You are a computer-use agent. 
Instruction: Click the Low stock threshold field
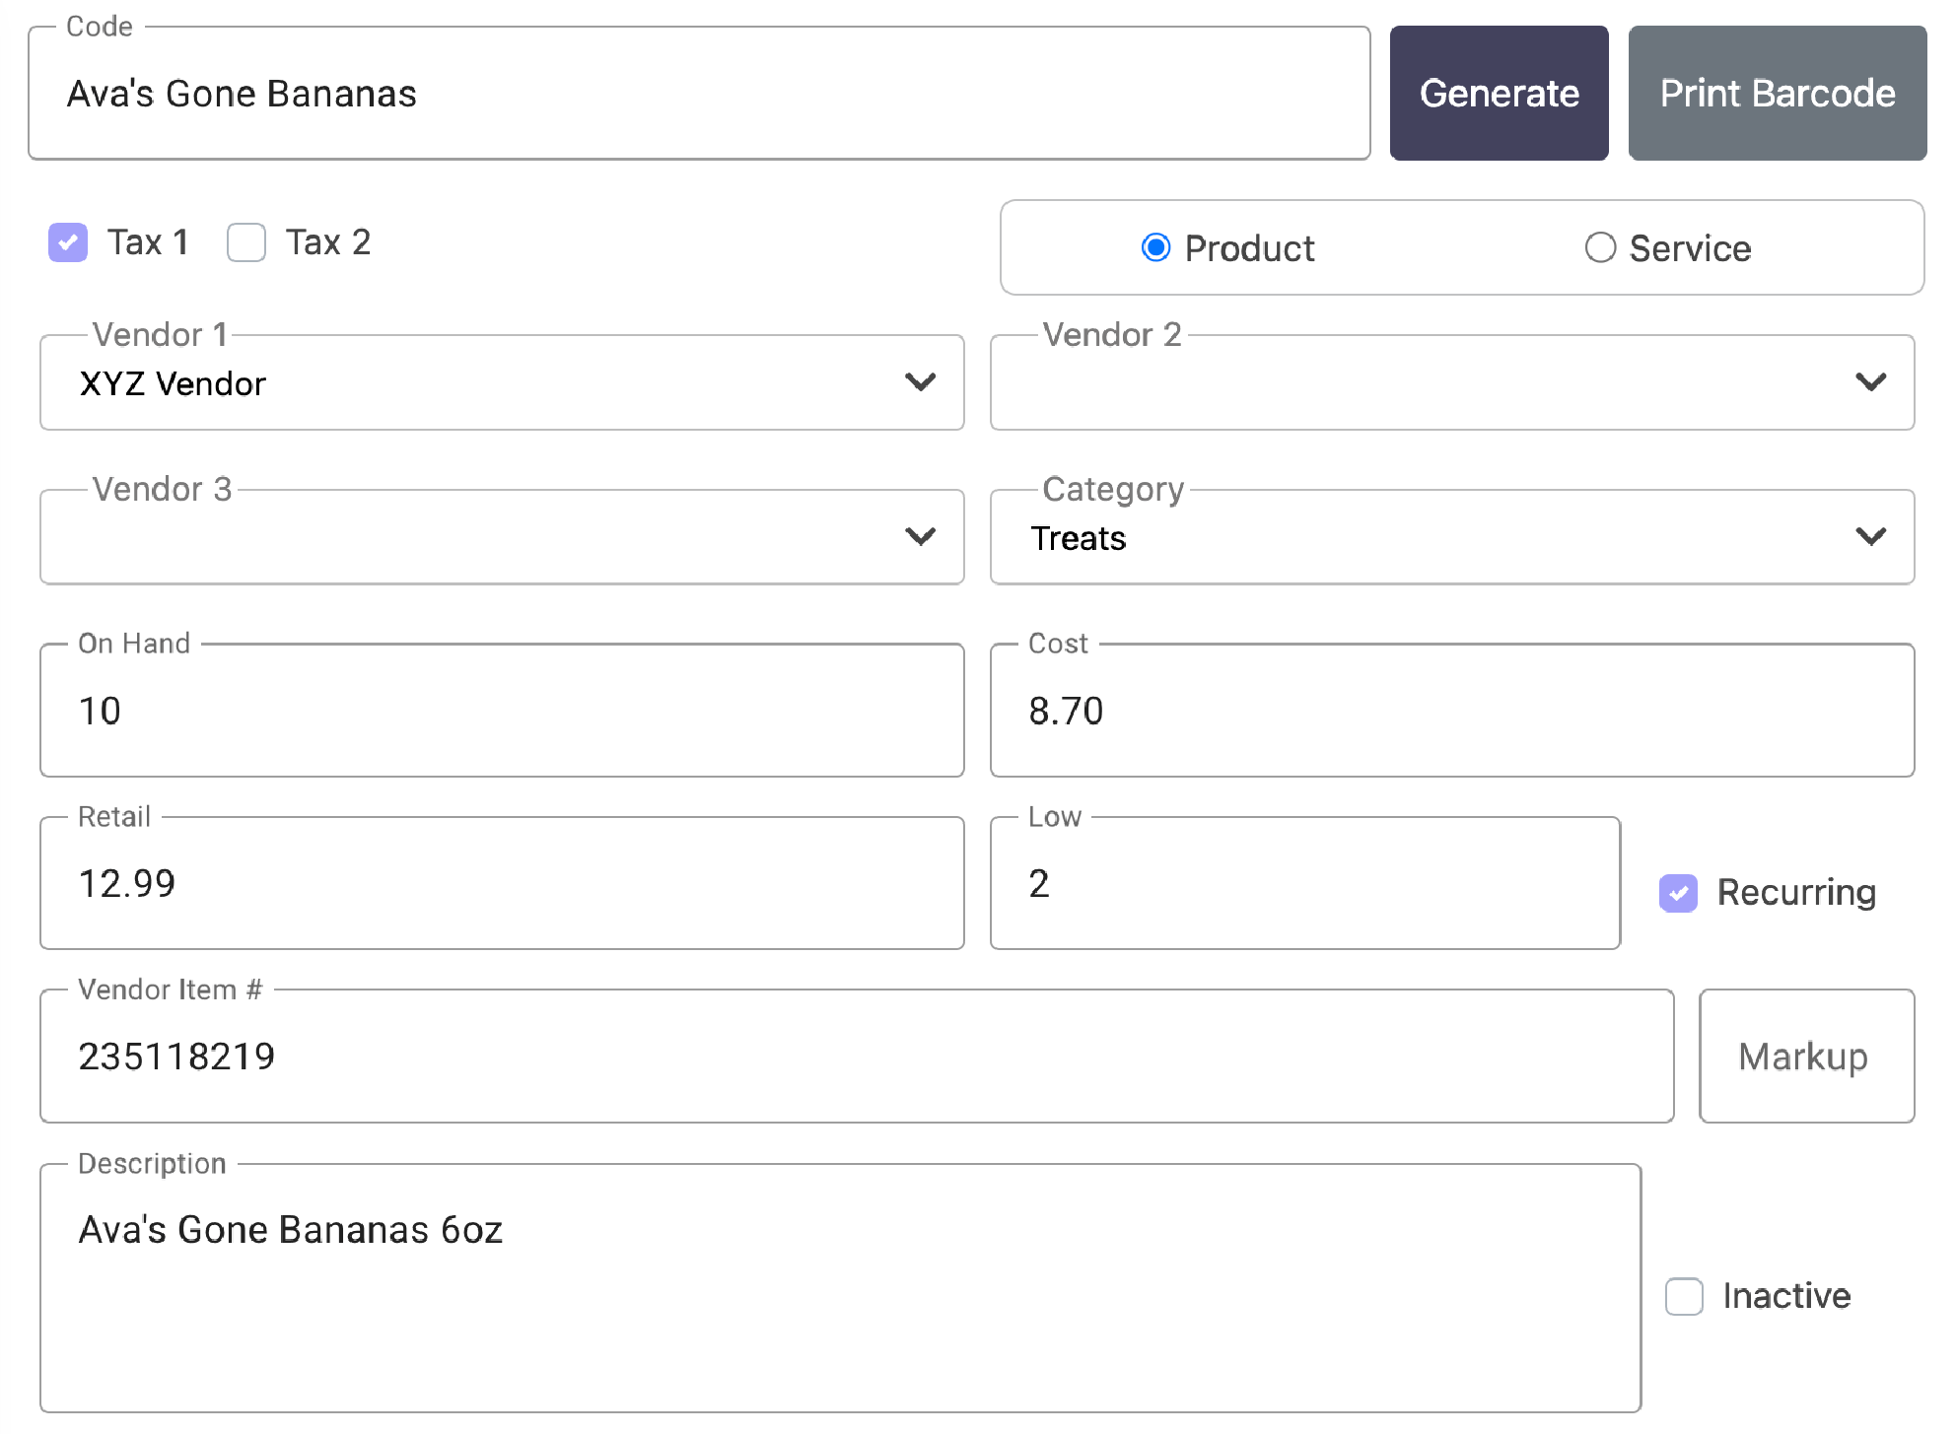[x=1304, y=883]
